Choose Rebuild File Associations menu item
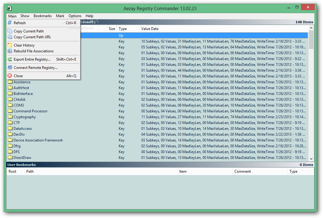This screenshot has height=218, width=323. pos(43,51)
